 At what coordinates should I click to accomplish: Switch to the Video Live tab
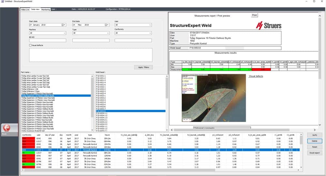point(25,9)
